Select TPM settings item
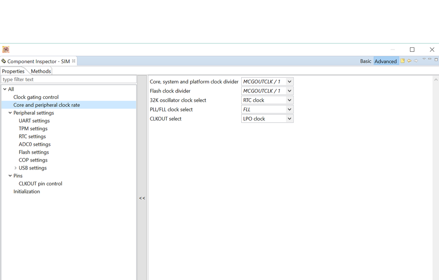 tap(33, 129)
